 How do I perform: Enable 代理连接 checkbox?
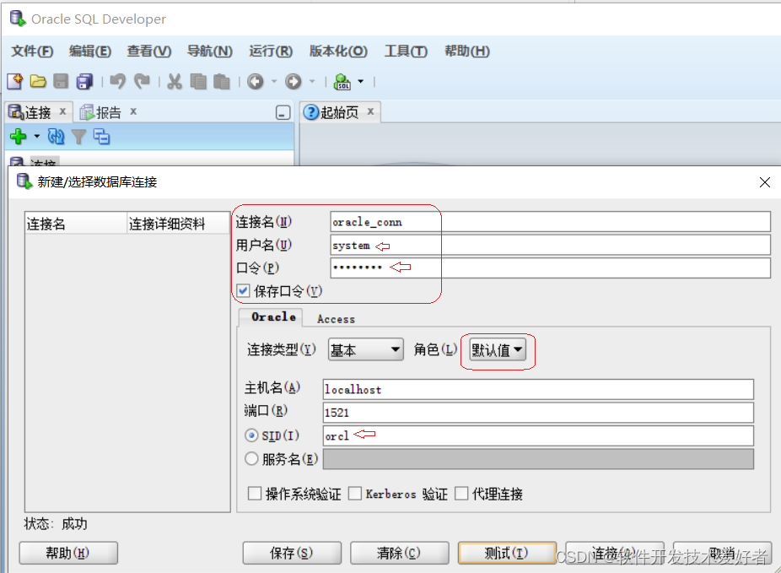tap(461, 494)
